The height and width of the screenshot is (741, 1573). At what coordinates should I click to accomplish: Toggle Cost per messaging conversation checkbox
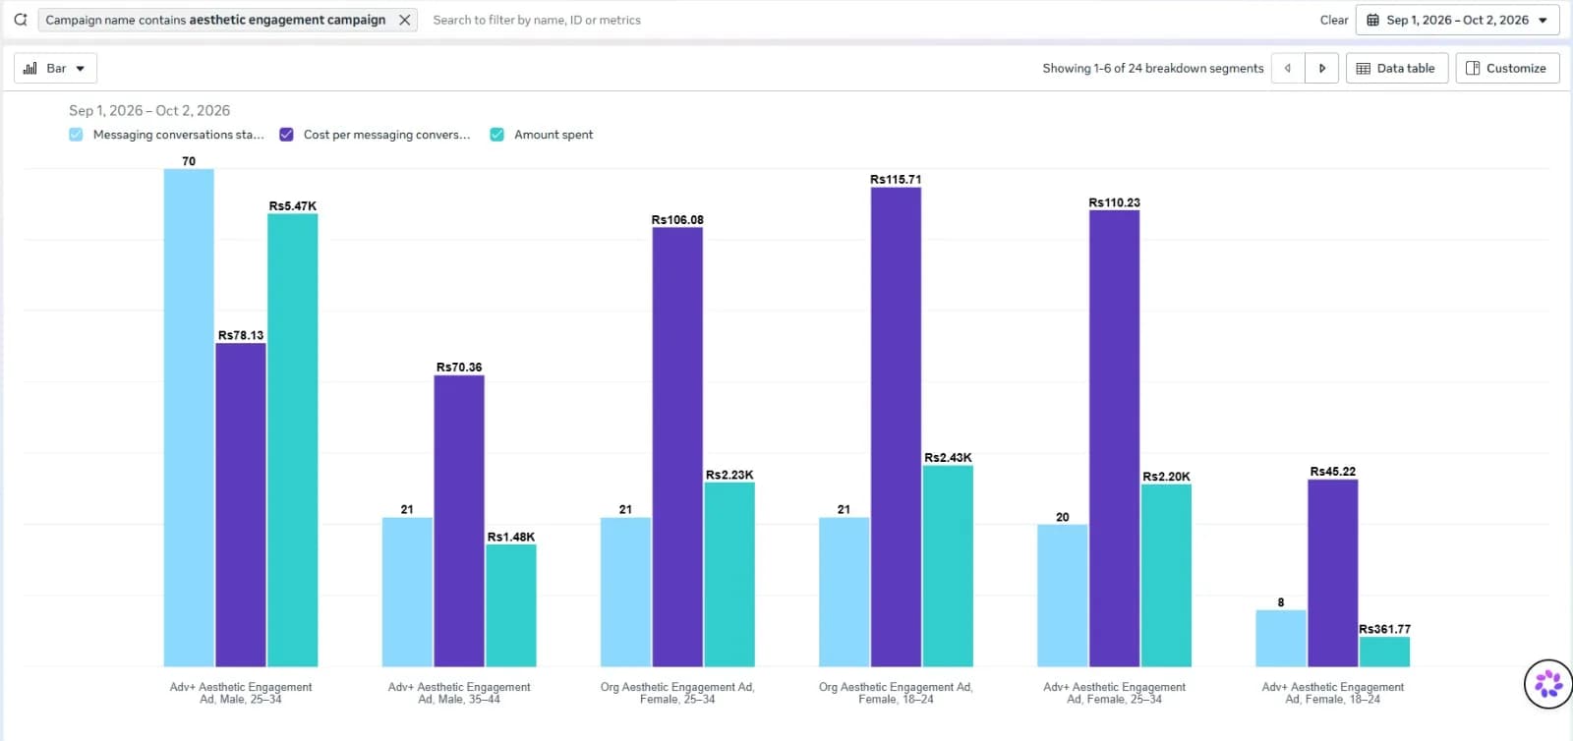point(286,135)
